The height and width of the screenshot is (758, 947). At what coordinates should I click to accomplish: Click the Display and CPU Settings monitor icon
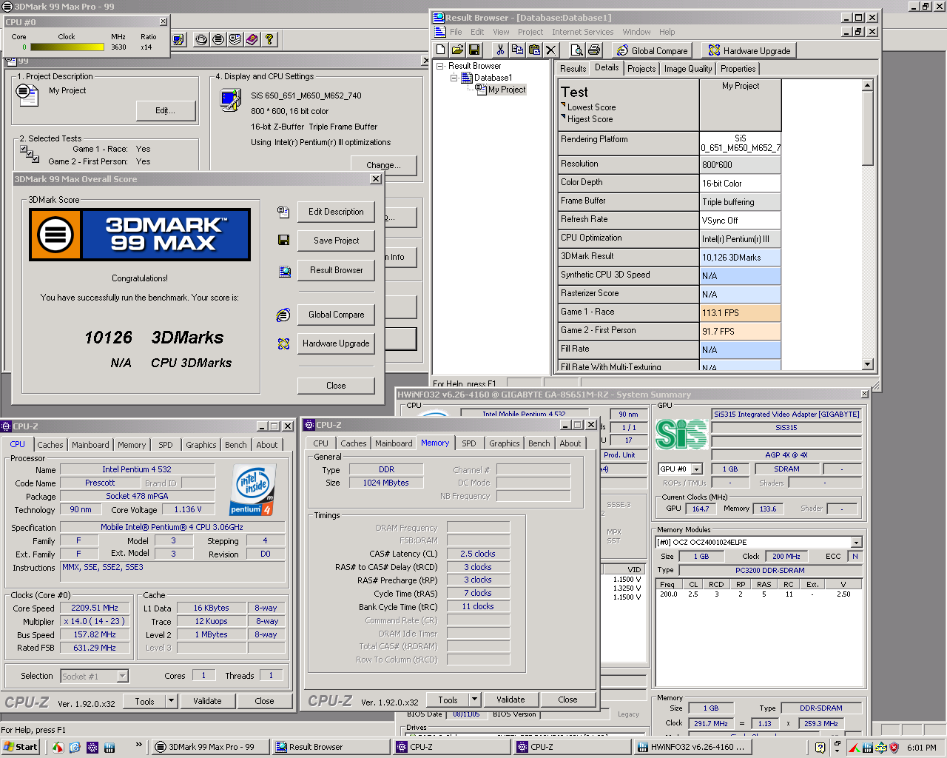[230, 99]
